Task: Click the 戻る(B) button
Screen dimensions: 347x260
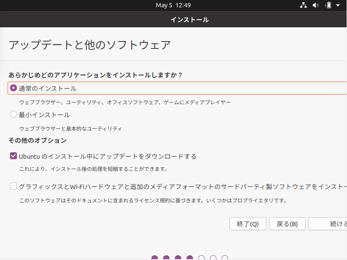Action: coord(287,224)
